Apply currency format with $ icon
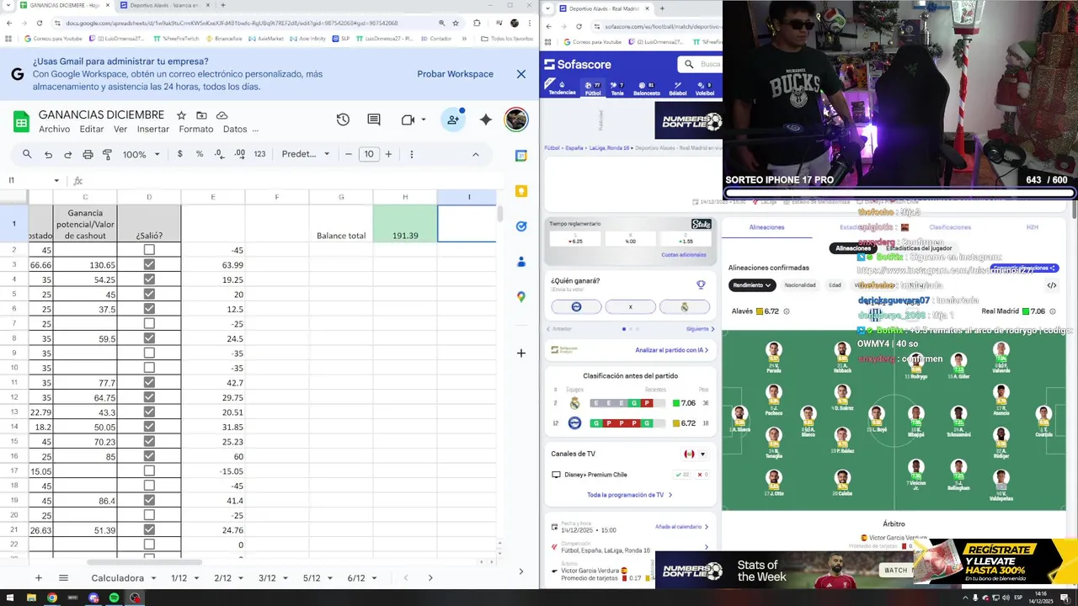 pos(180,154)
